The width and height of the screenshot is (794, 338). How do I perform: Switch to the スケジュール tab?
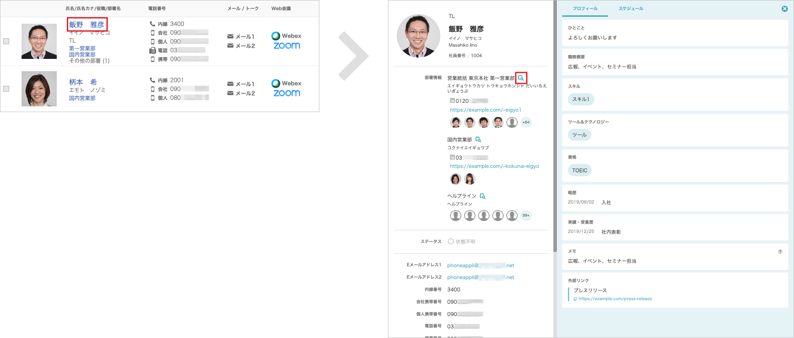631,9
